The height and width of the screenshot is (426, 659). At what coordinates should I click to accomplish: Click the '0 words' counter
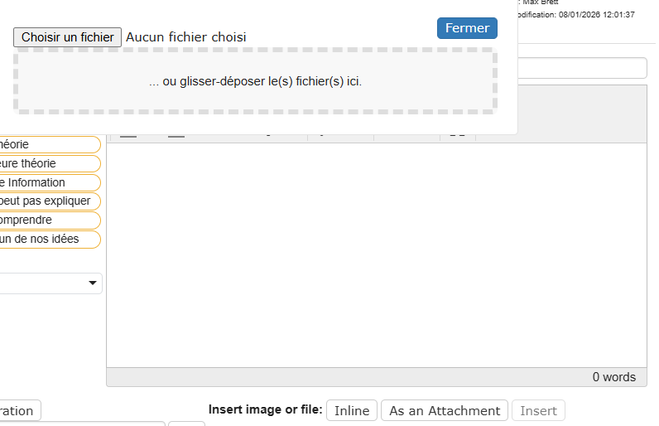coord(613,377)
